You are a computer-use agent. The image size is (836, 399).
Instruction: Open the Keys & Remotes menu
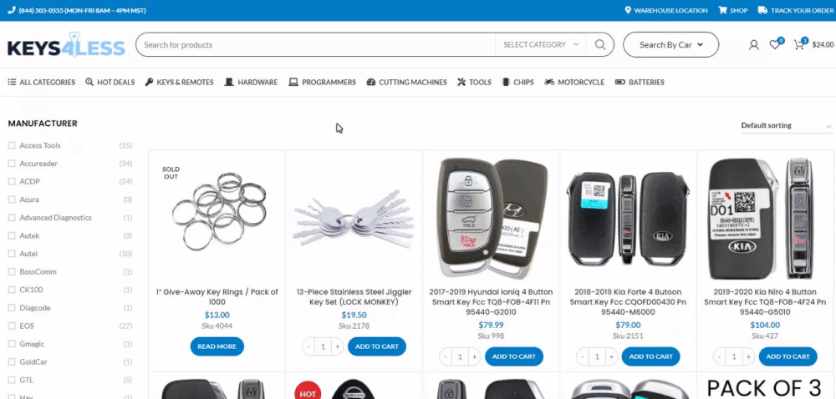pyautogui.click(x=179, y=82)
